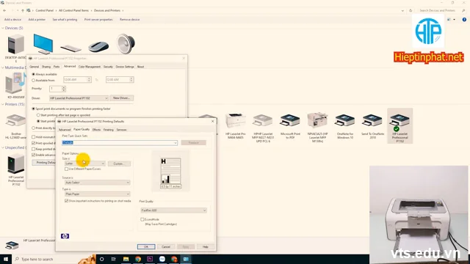Screen dimensions: 470x264
Task: Switch to the Effects tab
Action: [96, 130]
